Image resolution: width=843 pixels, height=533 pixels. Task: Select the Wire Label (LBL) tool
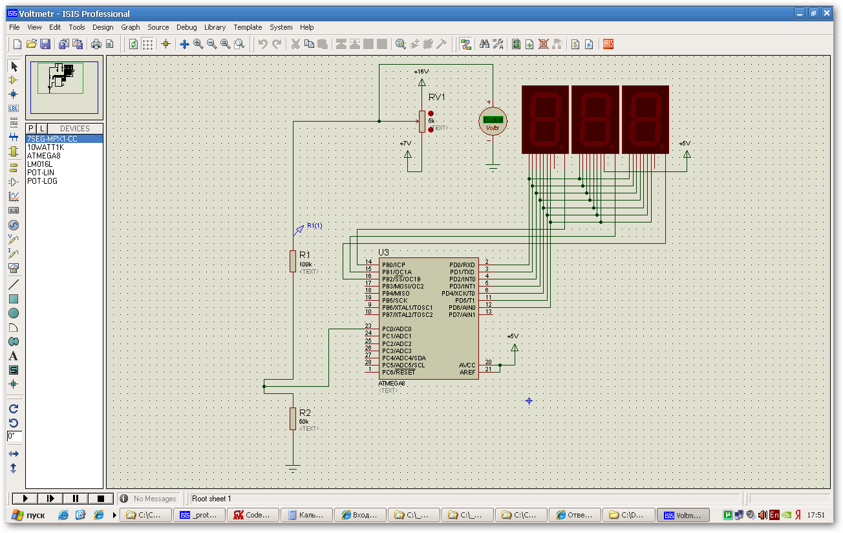[14, 109]
